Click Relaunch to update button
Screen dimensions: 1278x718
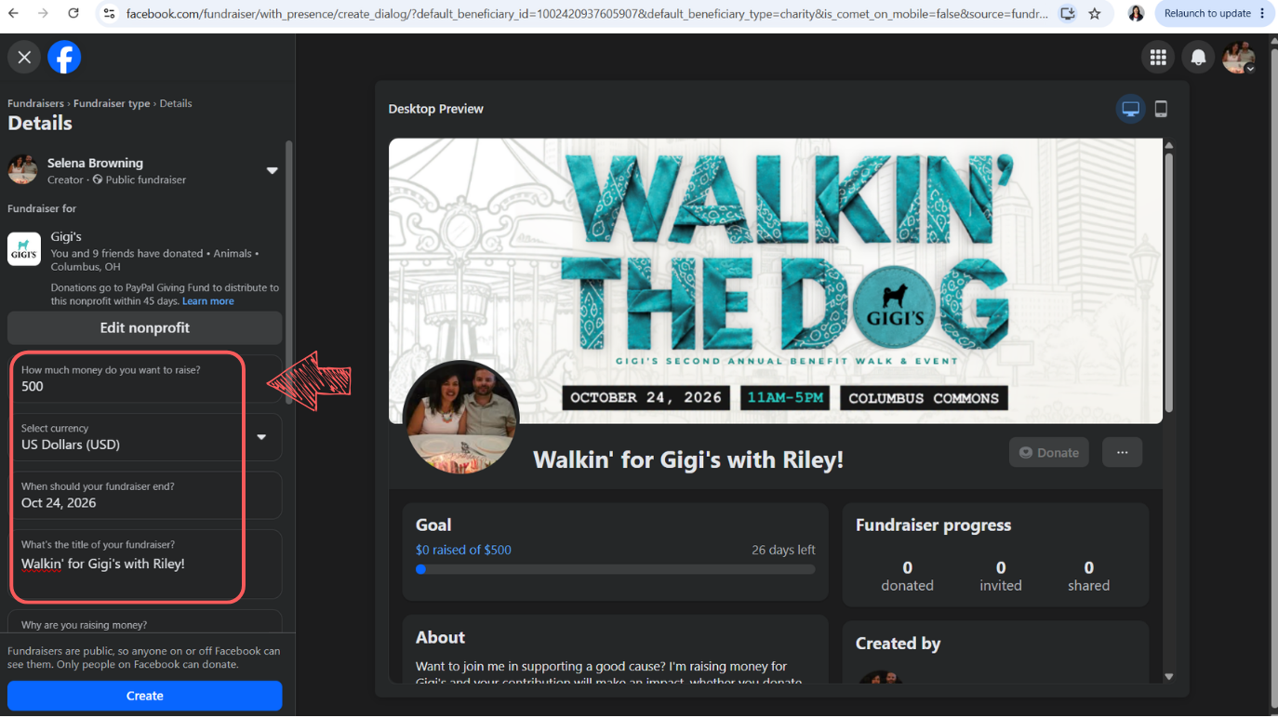1215,14
